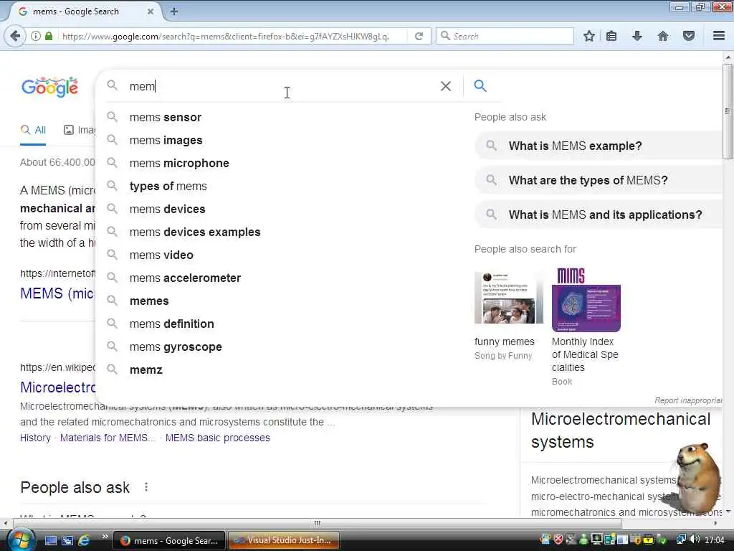Click the volume speaker tray icon
This screenshot has width=734, height=551.
[695, 540]
